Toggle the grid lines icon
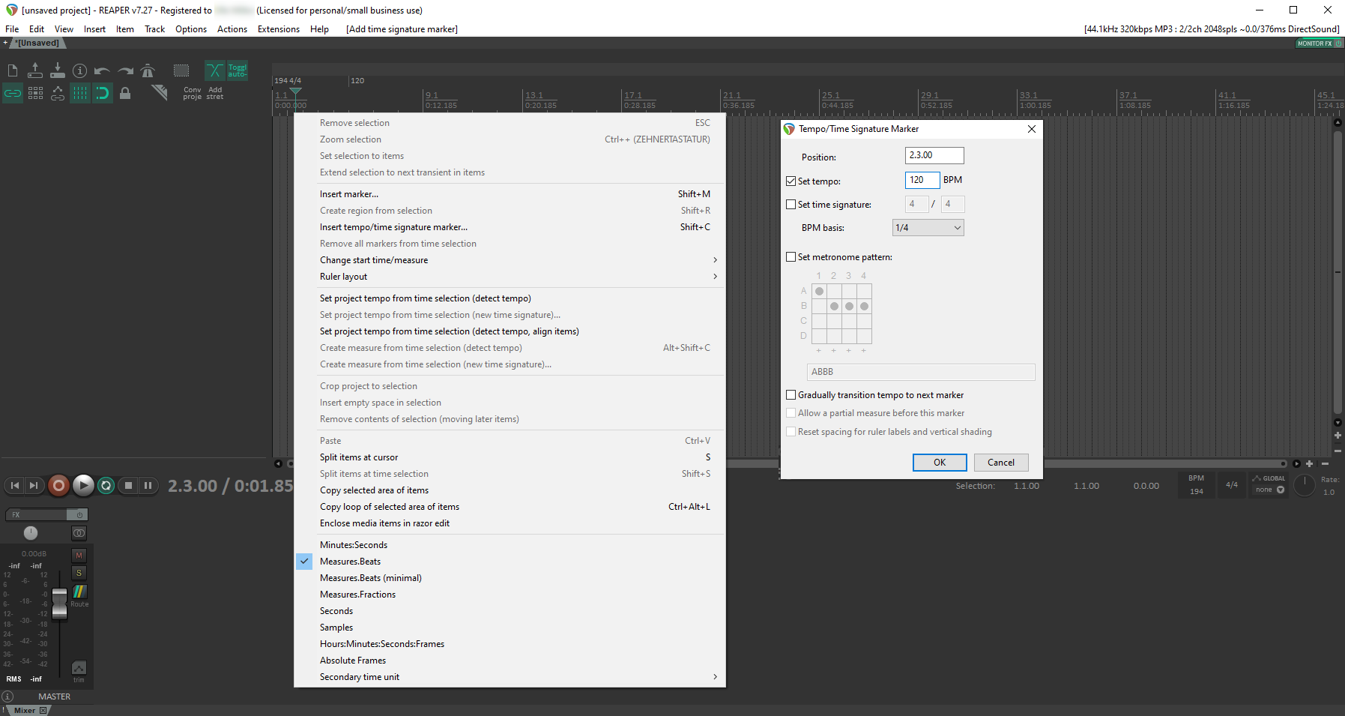Image resolution: width=1345 pixels, height=716 pixels. (80, 94)
